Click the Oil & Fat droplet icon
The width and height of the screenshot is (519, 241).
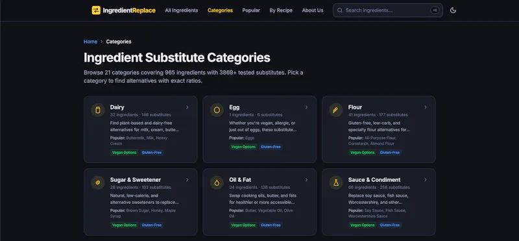pos(217,183)
